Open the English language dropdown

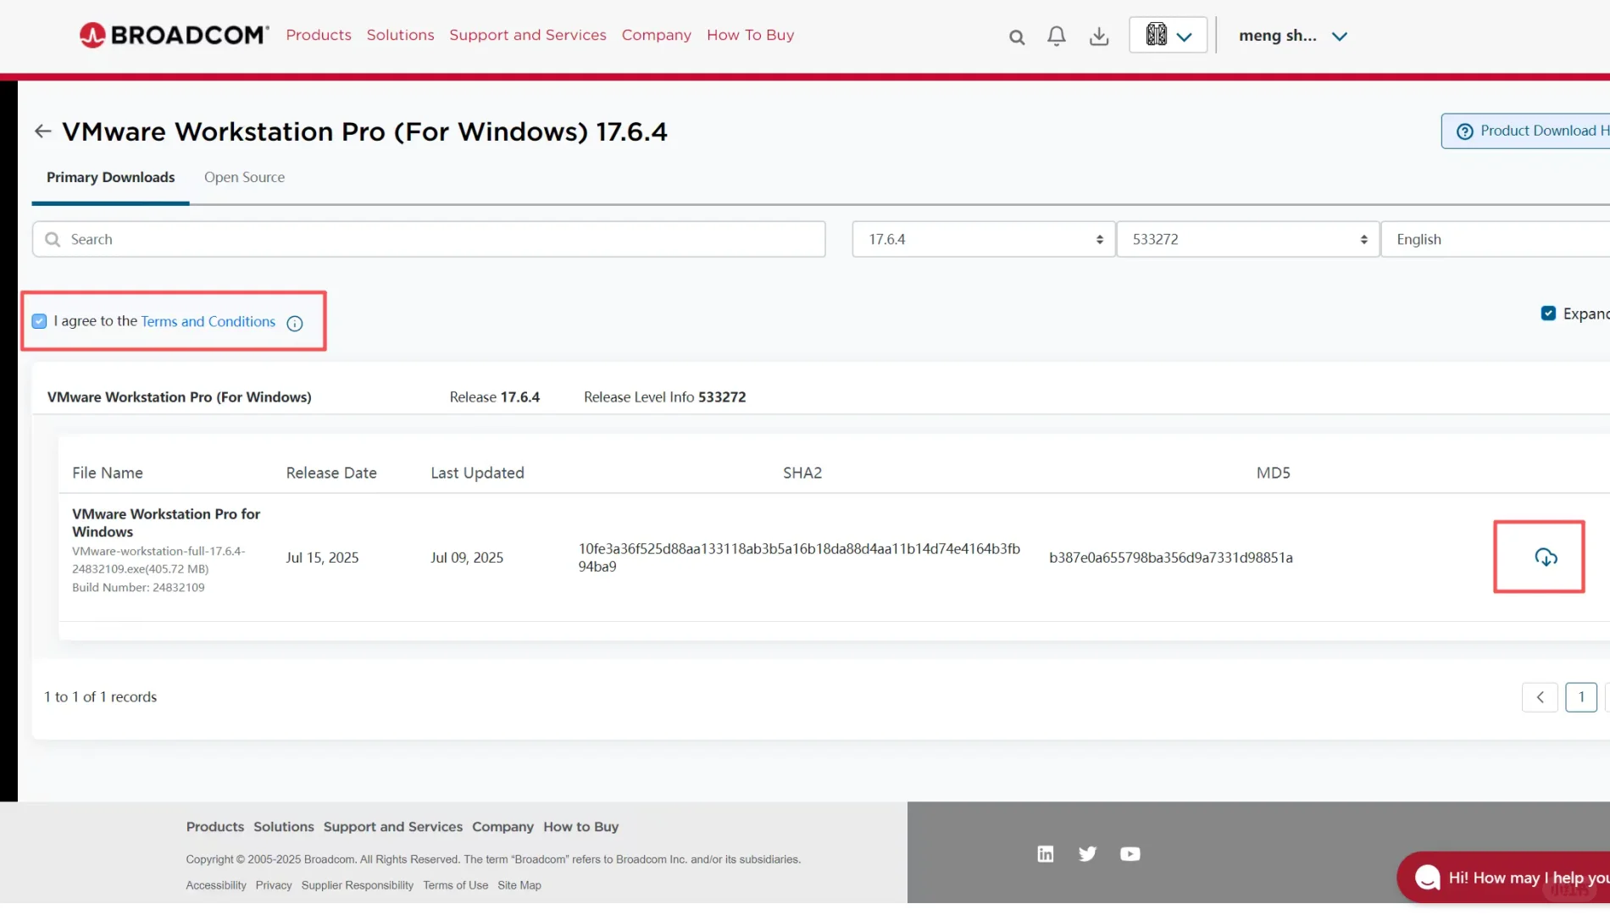point(1496,239)
